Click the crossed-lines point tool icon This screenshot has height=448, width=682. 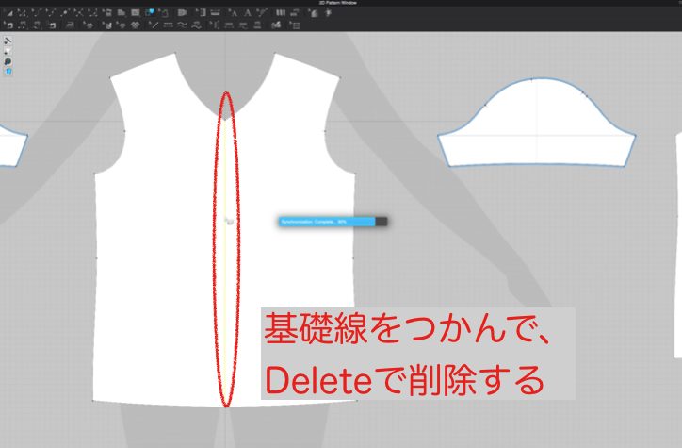coord(79,13)
